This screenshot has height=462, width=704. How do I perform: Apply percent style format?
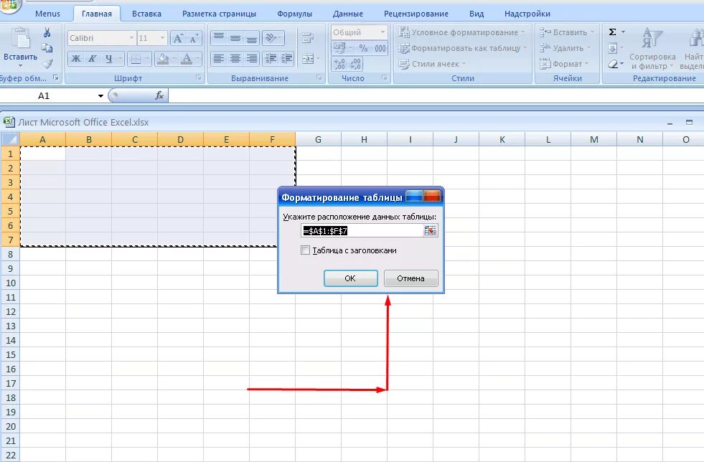pos(363,48)
